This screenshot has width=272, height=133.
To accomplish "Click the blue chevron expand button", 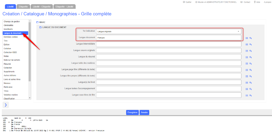I will tap(6, 105).
